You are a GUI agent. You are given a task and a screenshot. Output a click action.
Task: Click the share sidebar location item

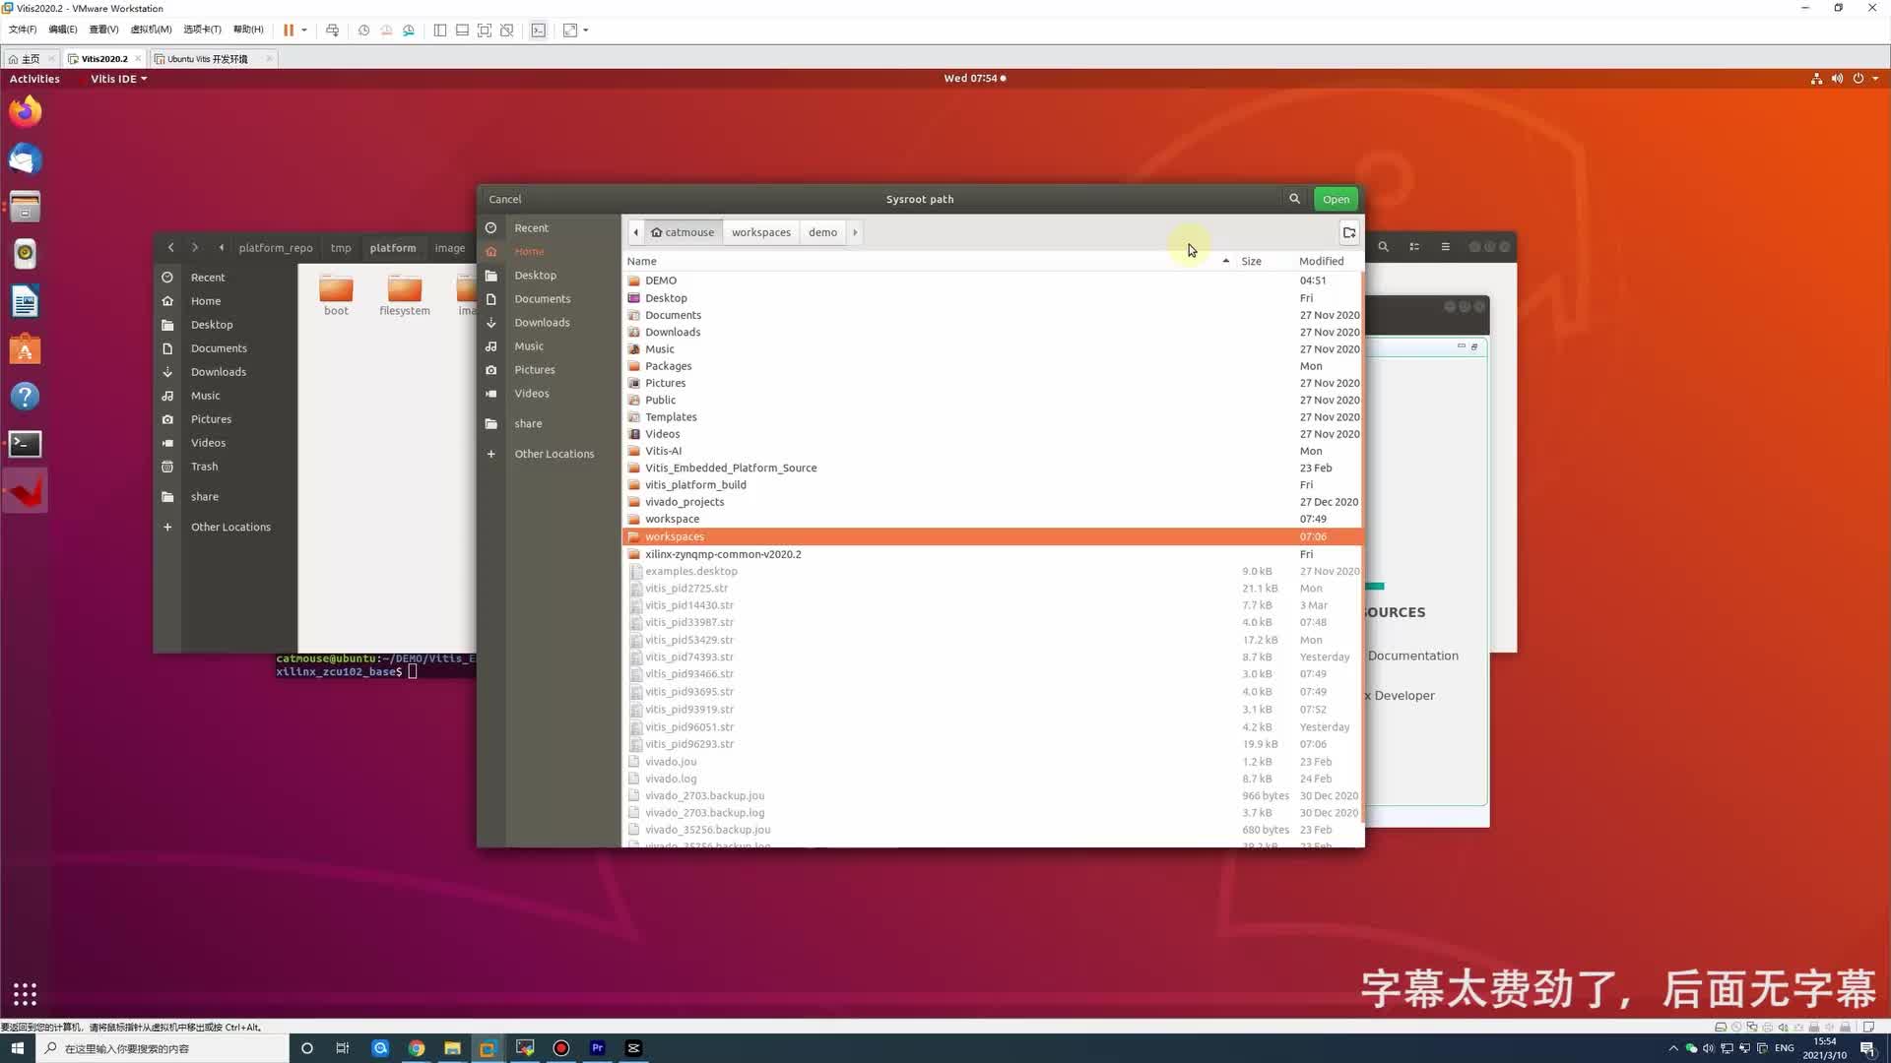tap(529, 422)
